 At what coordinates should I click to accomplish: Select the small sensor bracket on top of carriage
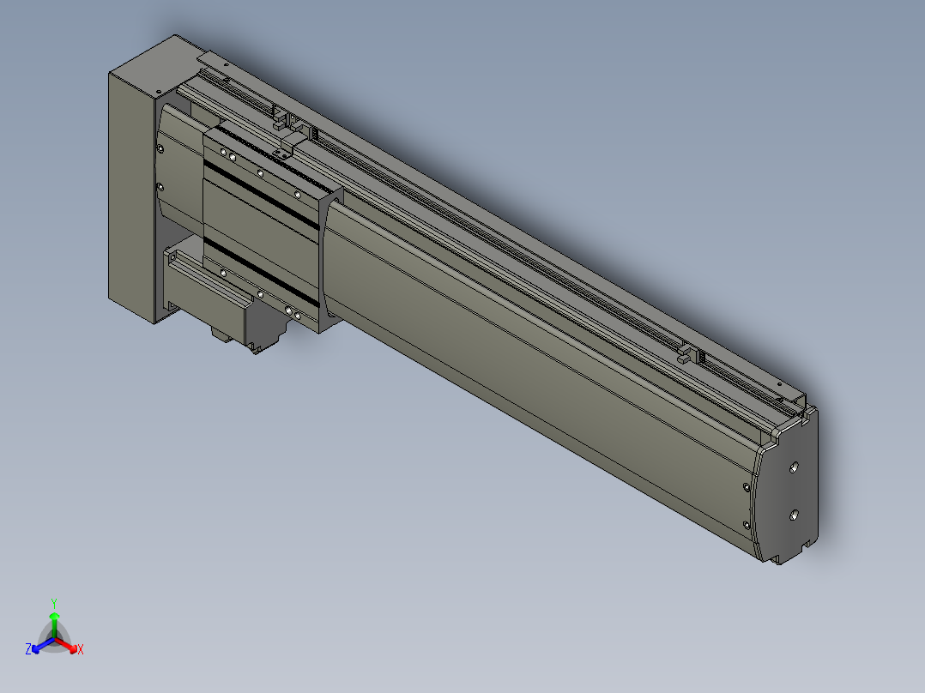(x=290, y=143)
